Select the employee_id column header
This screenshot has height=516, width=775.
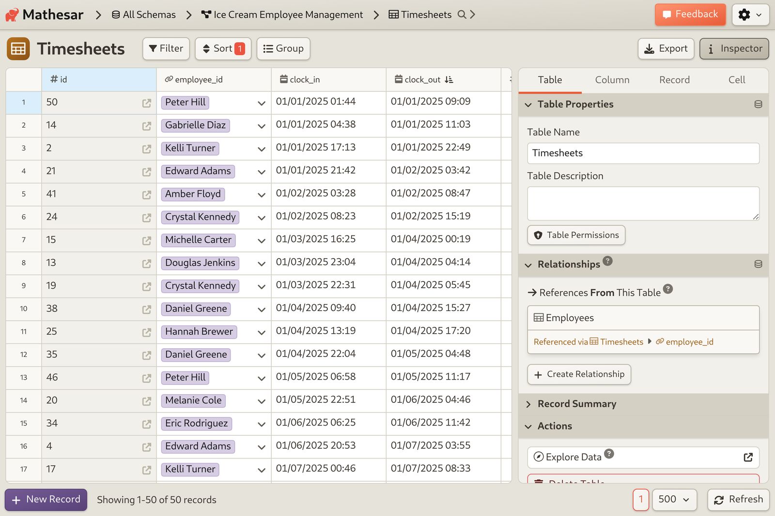tap(214, 80)
